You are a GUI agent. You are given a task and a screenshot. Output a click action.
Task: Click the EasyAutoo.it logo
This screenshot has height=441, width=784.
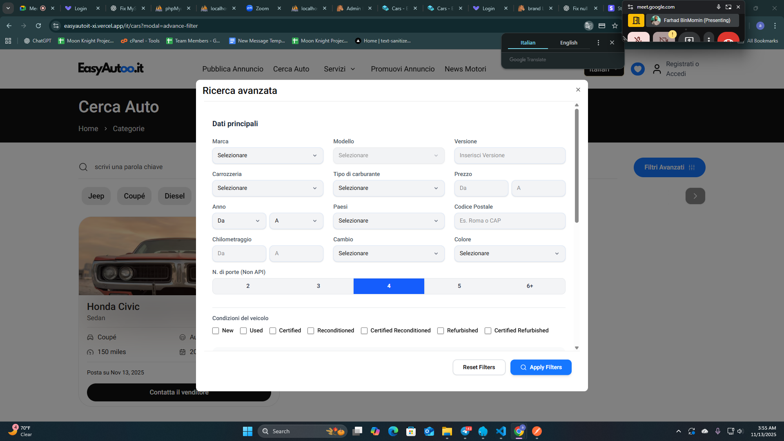click(x=111, y=68)
